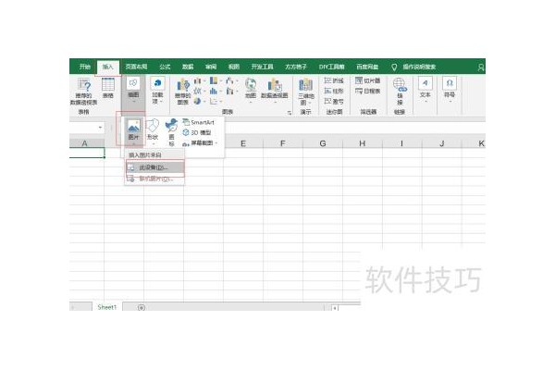Image resolution: width=555 pixels, height=370 pixels.
Task: Select column I header
Action: click(x=401, y=143)
